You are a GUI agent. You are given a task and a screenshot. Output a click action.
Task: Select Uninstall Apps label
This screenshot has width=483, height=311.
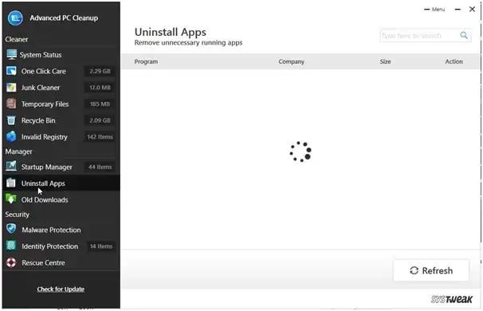click(43, 183)
